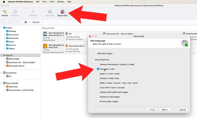The height and width of the screenshot is (118, 197).
Task: Select the Pictures folder in the sidebar
Action: coord(12,45)
